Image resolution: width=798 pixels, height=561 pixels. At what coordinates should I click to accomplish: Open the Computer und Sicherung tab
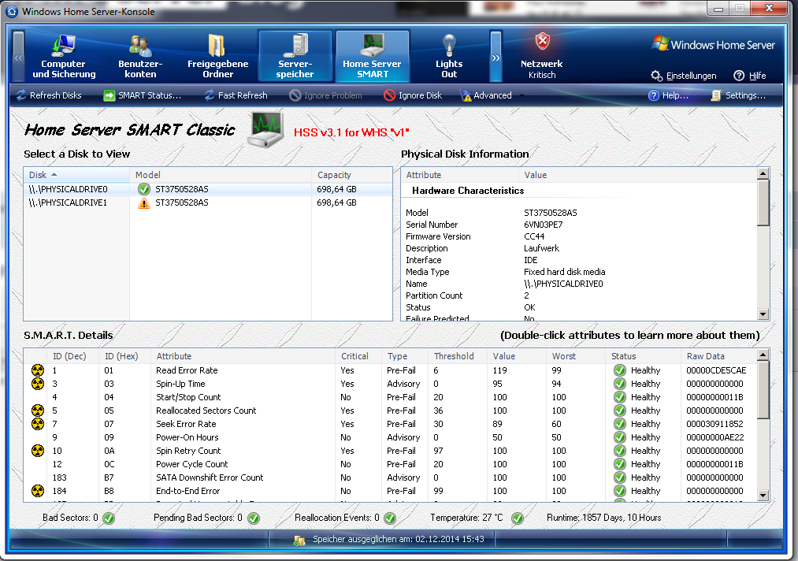pyautogui.click(x=64, y=57)
